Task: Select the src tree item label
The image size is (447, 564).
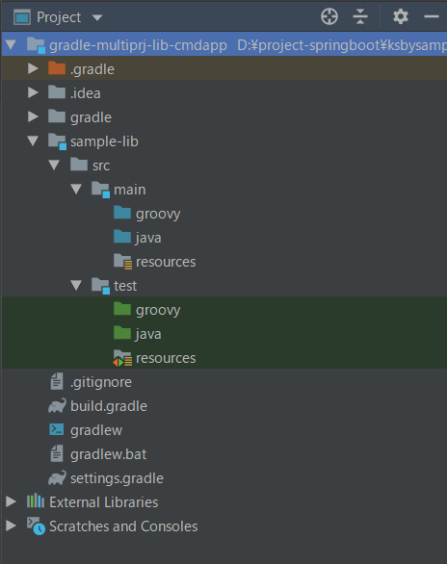Action: 101,166
